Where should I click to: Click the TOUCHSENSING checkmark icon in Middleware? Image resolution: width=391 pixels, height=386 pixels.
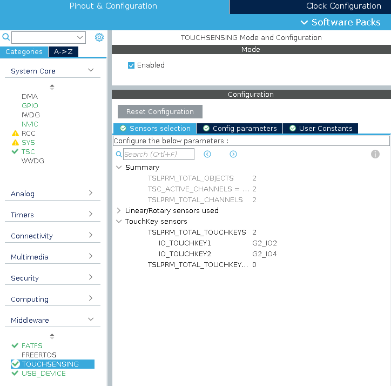(15, 364)
